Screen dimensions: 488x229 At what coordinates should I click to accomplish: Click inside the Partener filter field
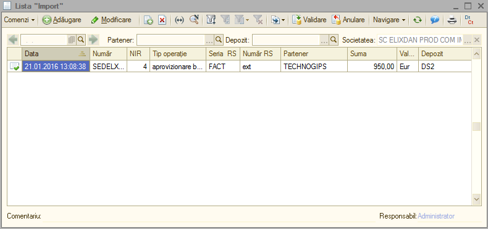tap(170, 40)
